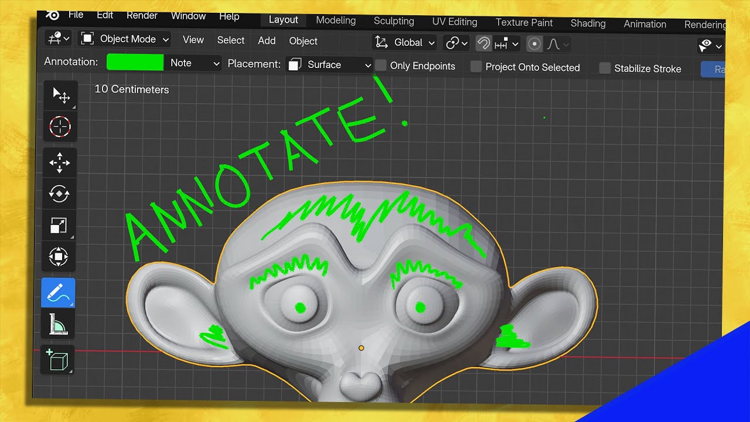The width and height of the screenshot is (750, 422).
Task: Select the Move tool
Action: 59,163
